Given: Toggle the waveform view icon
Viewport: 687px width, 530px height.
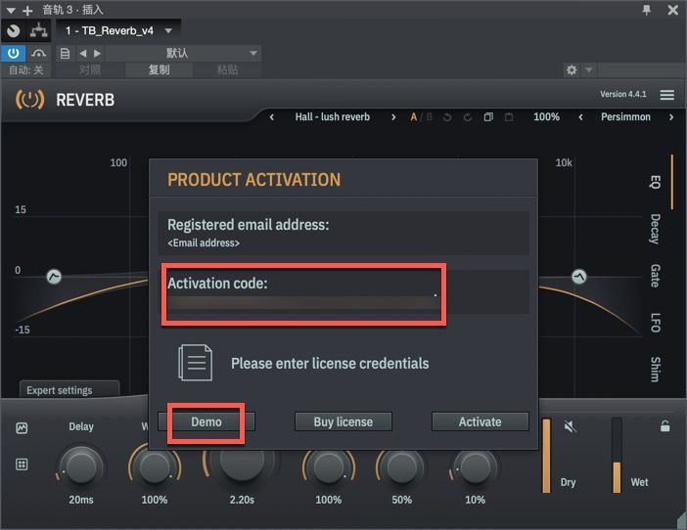Looking at the screenshot, I should [22, 427].
